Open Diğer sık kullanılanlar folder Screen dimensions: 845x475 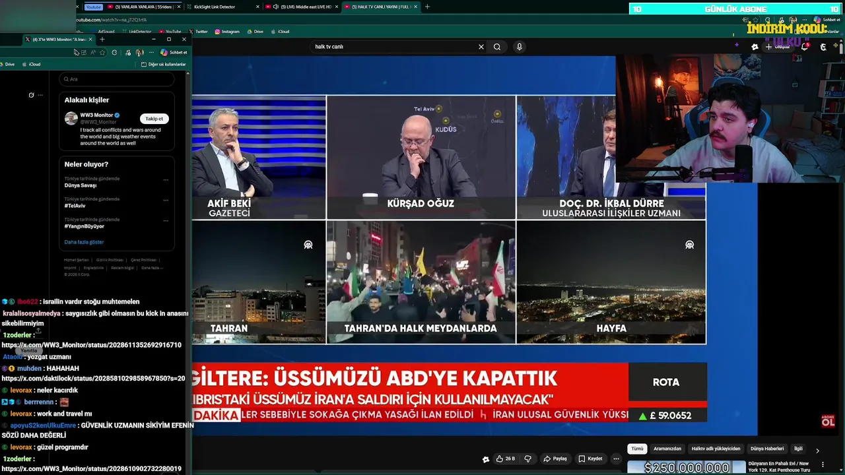[163, 65]
